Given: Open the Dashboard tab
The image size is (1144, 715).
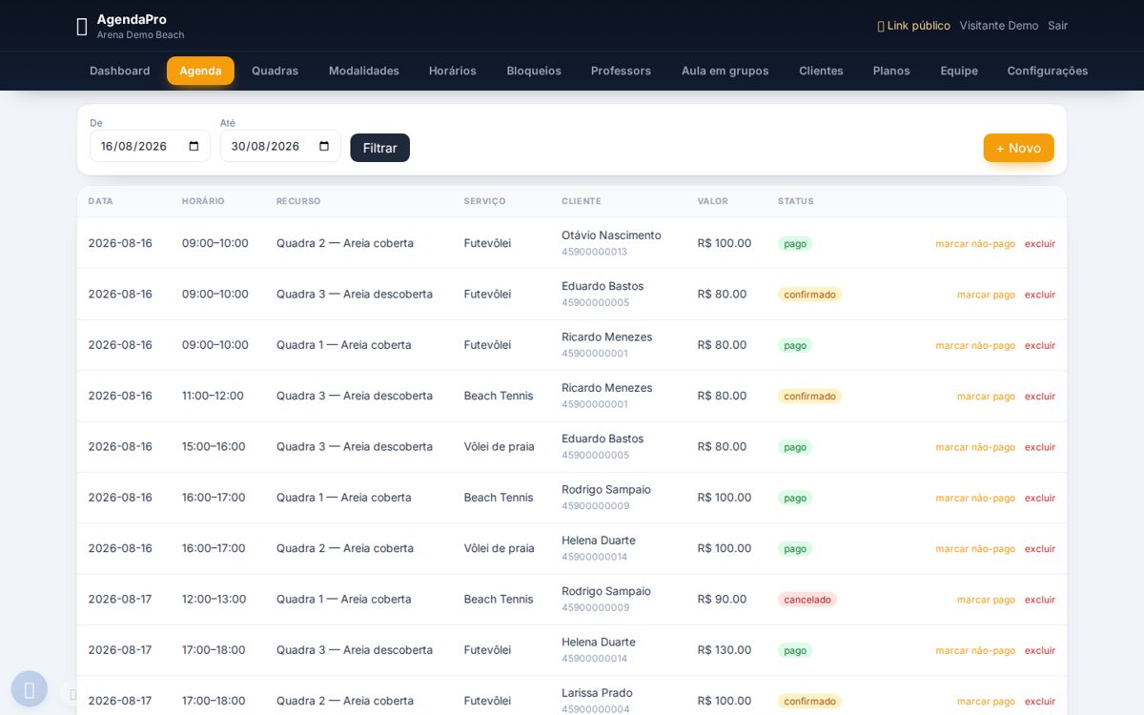Looking at the screenshot, I should 120,71.
